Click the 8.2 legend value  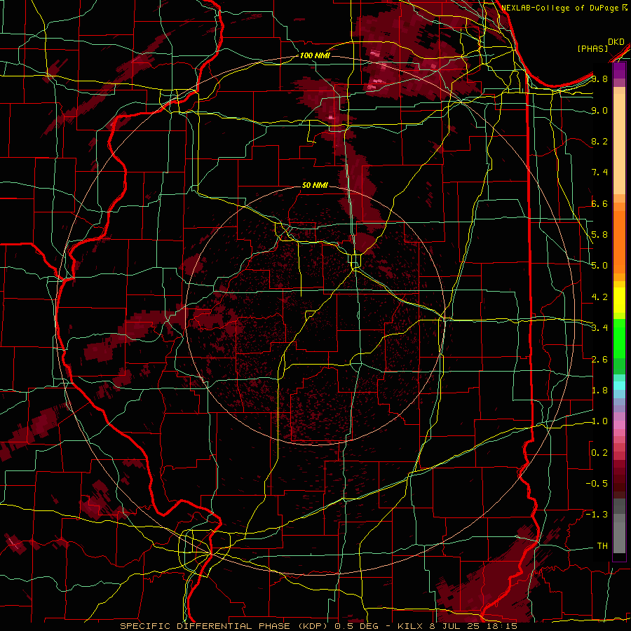(599, 141)
